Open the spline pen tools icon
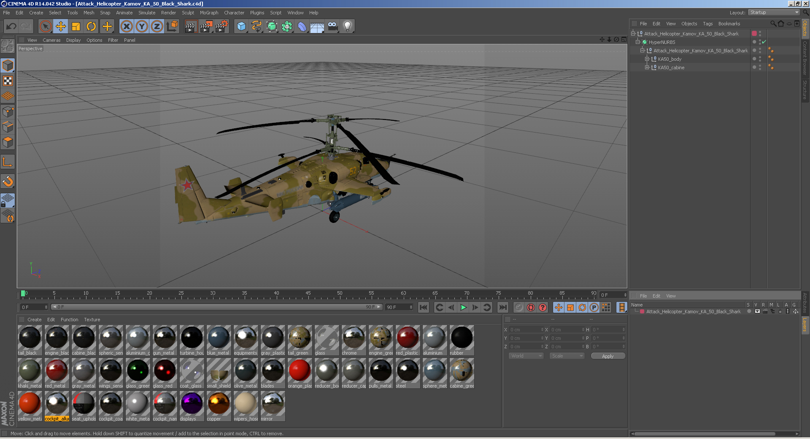This screenshot has height=439, width=810. pyautogui.click(x=256, y=27)
